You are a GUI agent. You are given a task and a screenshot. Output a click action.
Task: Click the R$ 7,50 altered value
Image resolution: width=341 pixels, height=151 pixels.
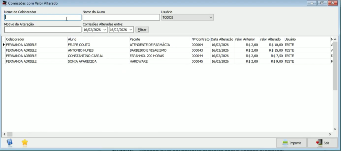click(277, 56)
